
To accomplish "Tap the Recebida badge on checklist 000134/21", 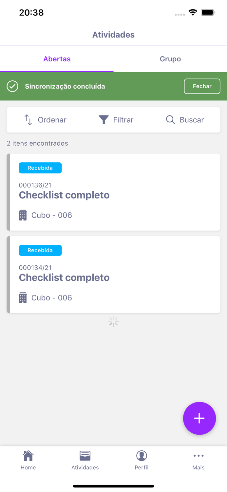I will click(40, 250).
